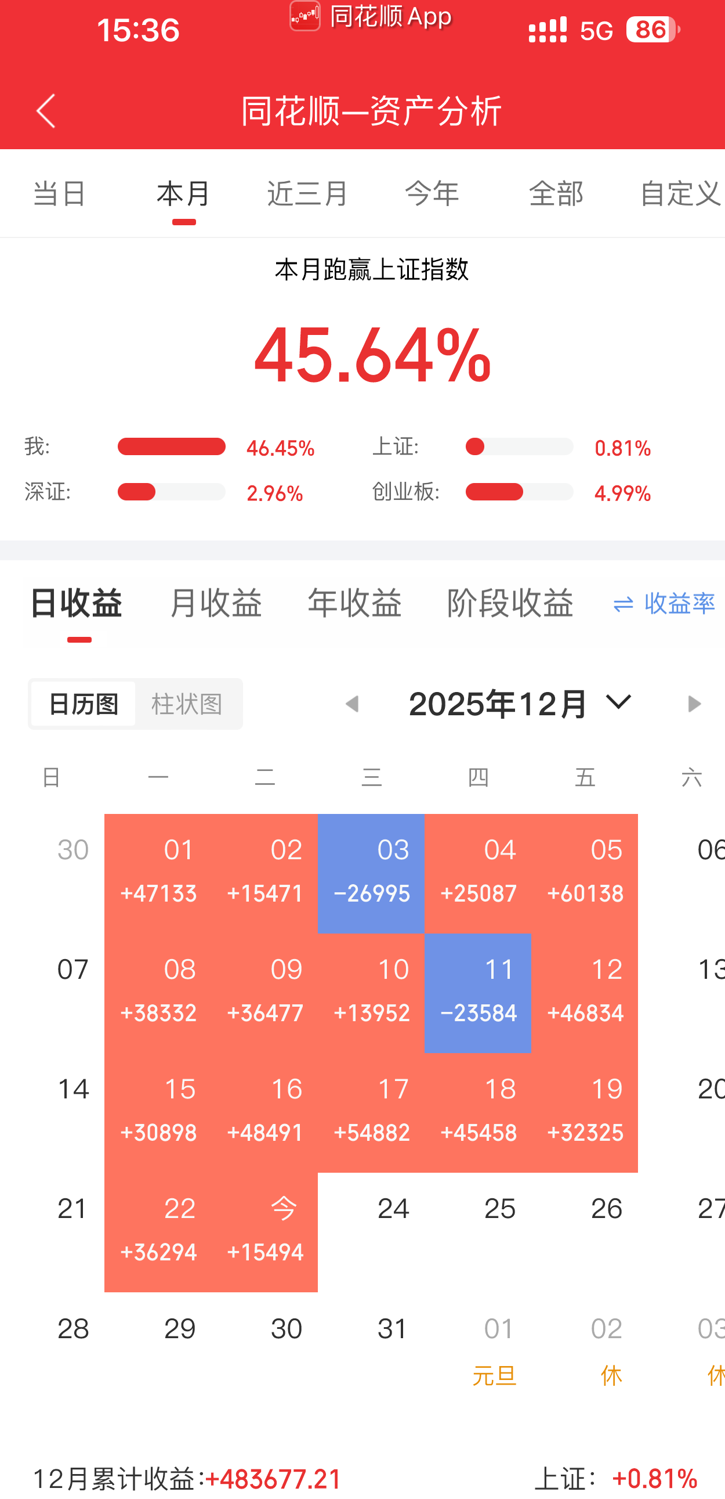Viewport: 725px width, 1499px height.
Task: Open 同花顺 App icon in status bar
Action: pyautogui.click(x=305, y=16)
